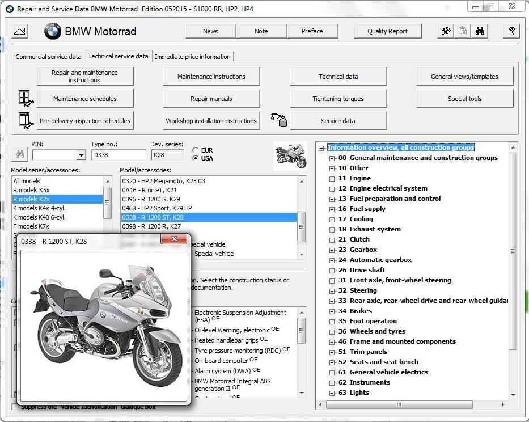Click the Type no. input field
Viewport: 529px width, 422px height.
tap(119, 155)
